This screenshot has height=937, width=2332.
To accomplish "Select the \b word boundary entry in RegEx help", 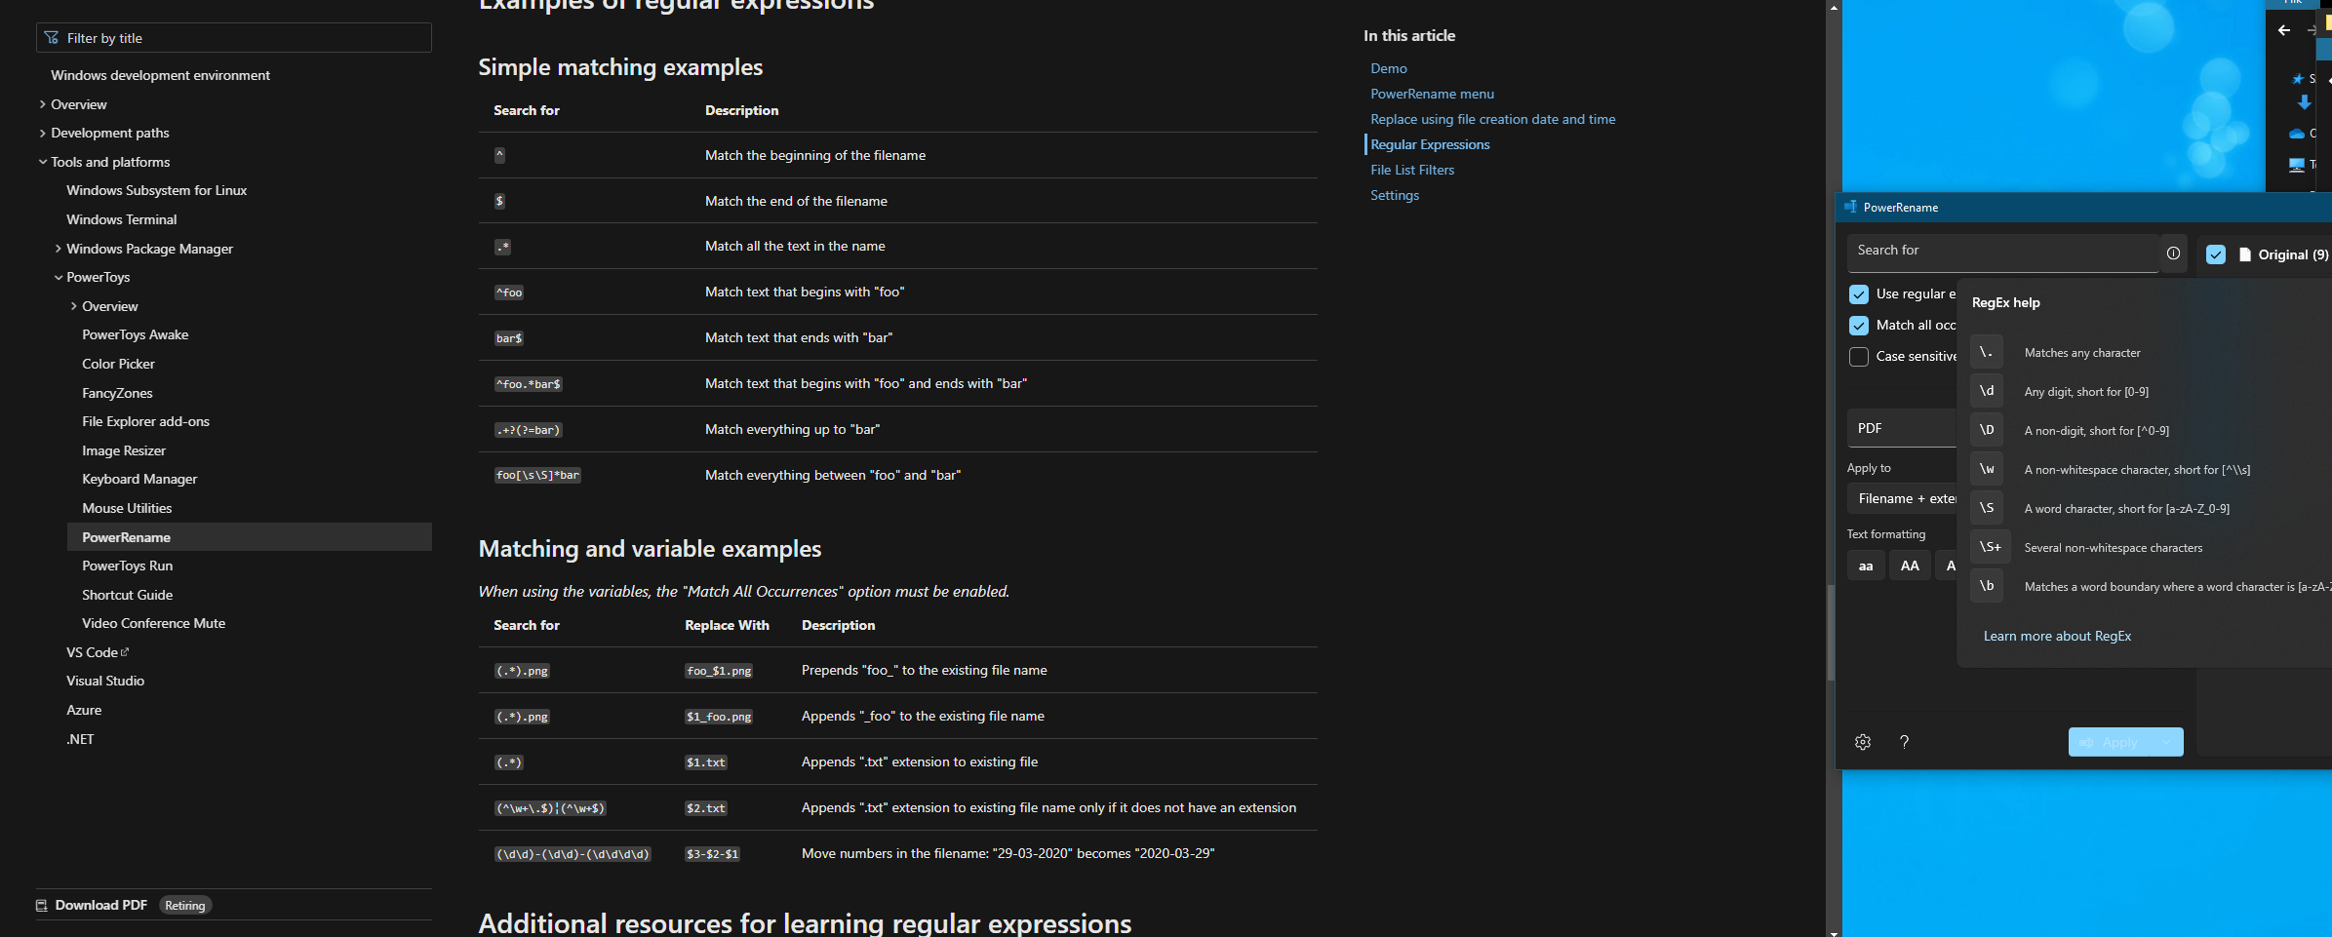I will [1987, 585].
